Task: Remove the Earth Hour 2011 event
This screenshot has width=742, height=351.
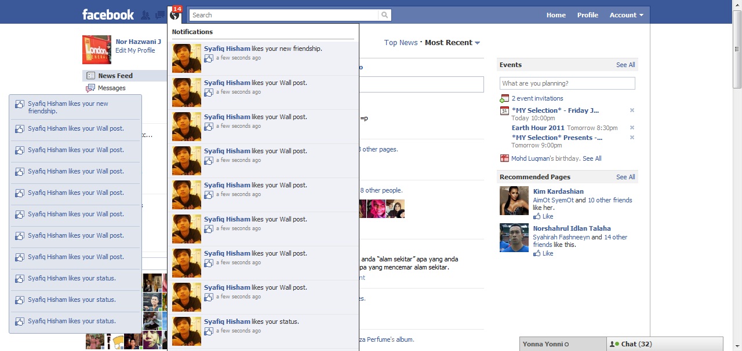Action: click(x=632, y=128)
